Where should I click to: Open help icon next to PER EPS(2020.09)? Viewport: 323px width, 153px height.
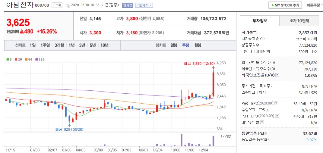point(276,103)
